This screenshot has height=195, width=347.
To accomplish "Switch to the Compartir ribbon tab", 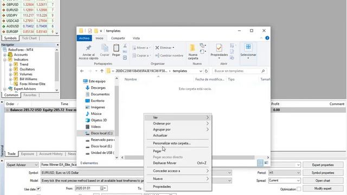I will point(118,38).
